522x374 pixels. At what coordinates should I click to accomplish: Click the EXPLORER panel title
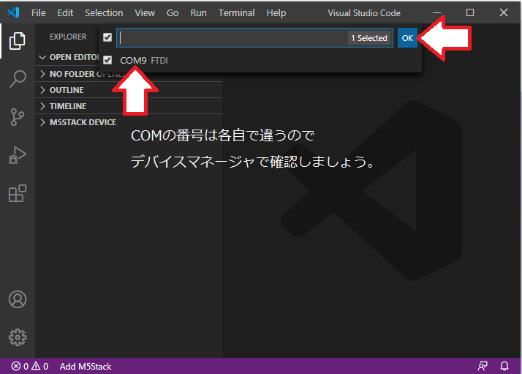68,37
